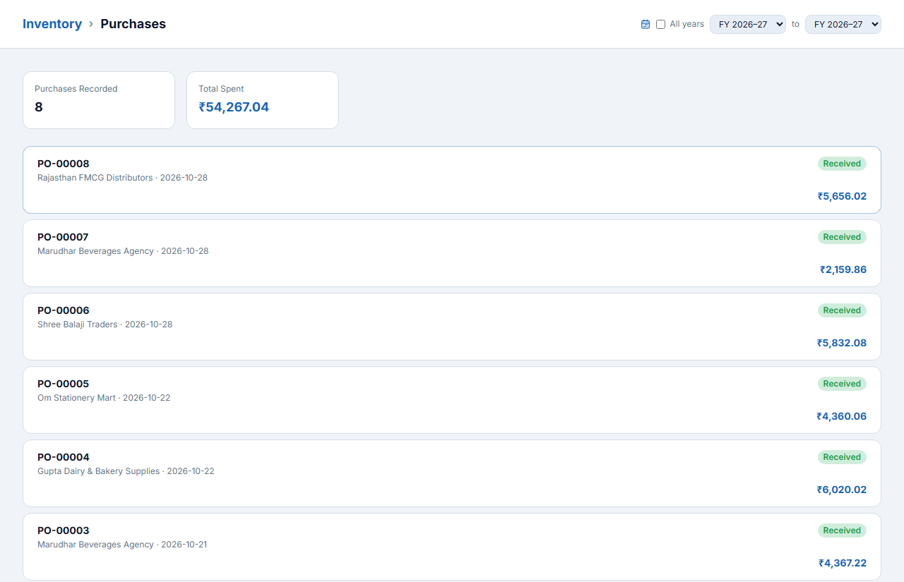Open the ending fiscal year dropdown

click(x=843, y=24)
